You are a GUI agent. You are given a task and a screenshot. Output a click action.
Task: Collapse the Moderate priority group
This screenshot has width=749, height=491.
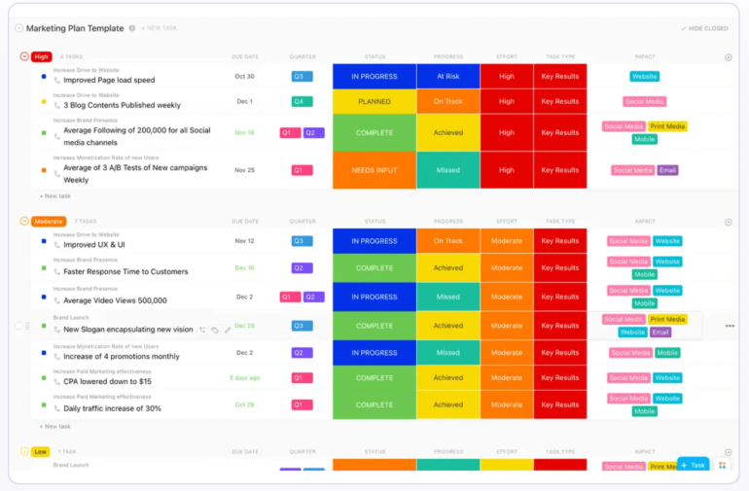coord(24,221)
